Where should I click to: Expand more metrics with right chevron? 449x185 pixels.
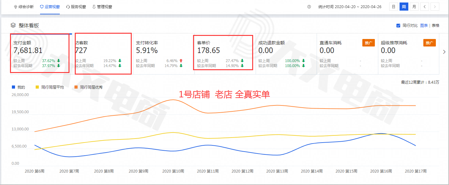444,52
